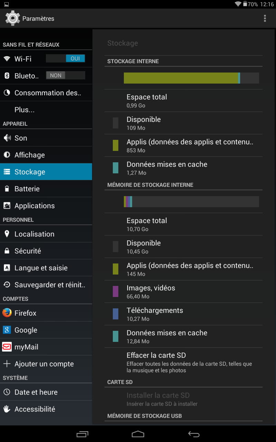Tap the Android back navigation icon
The height and width of the screenshot is (442, 276).
point(194,434)
